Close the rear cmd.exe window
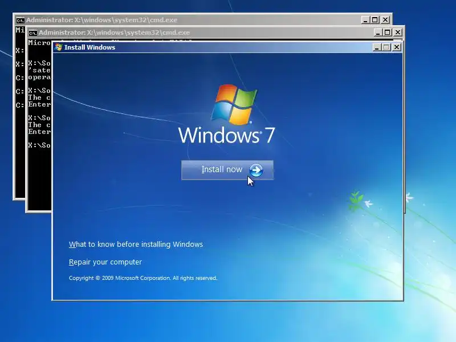 [x=385, y=20]
